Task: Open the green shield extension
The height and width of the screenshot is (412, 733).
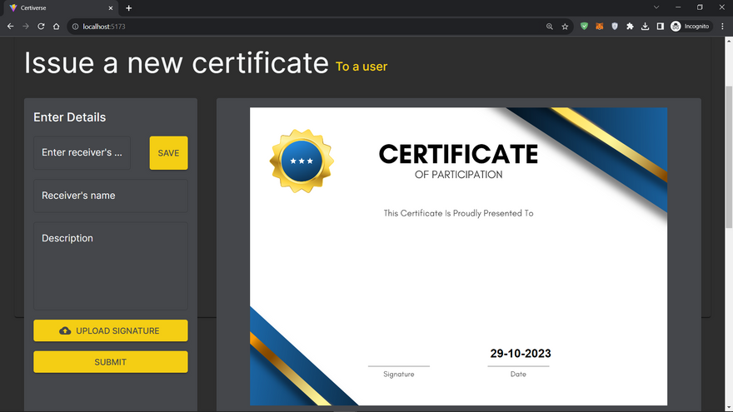Action: 584,27
